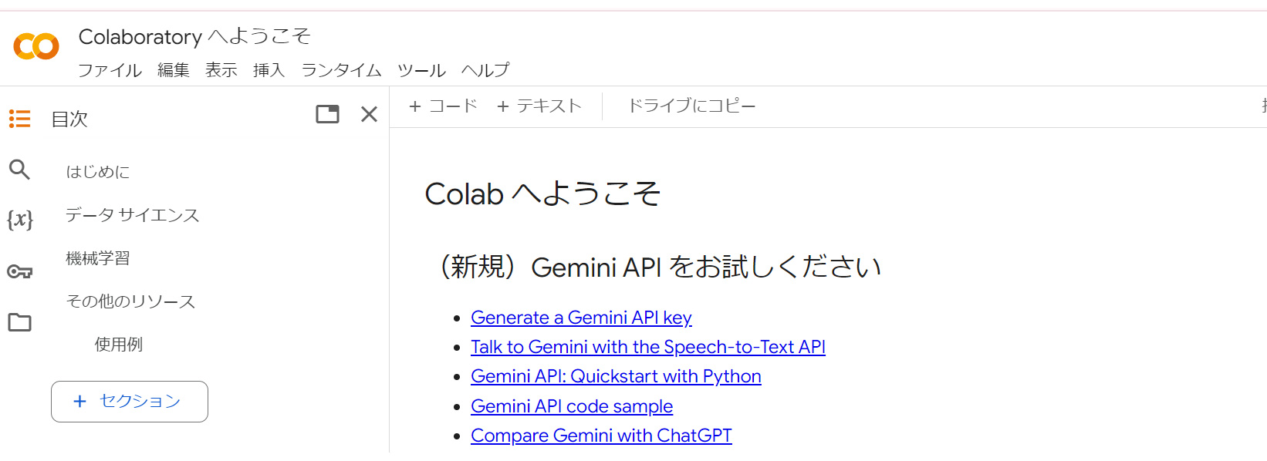Screen dimensions: 1267x461
Task: Add a text cell with + テキスト
Action: pos(539,106)
